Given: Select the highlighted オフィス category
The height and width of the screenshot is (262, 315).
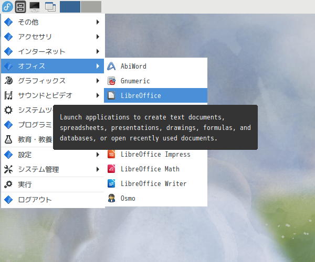Looking at the screenshot, I should pos(52,66).
